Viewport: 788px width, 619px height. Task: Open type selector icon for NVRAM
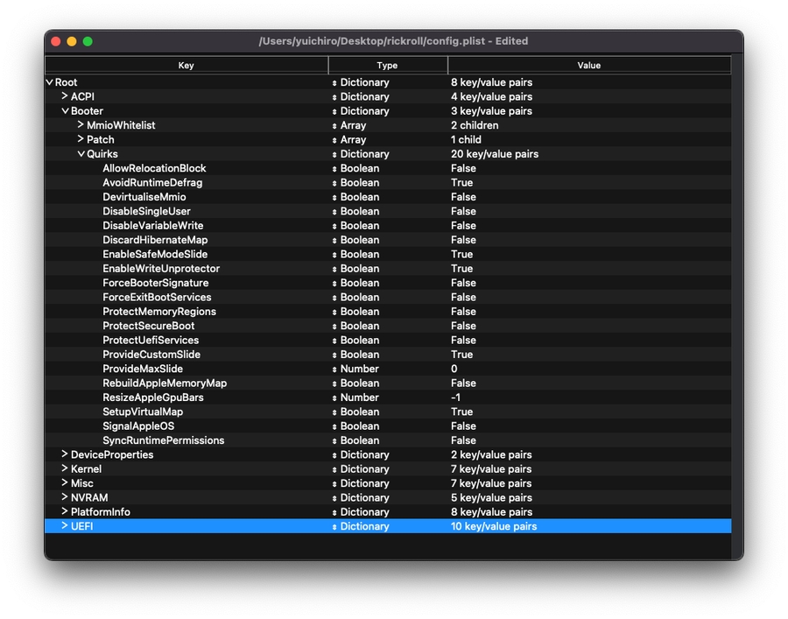click(x=334, y=498)
